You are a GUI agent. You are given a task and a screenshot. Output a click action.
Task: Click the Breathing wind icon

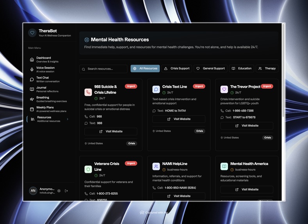32,99
